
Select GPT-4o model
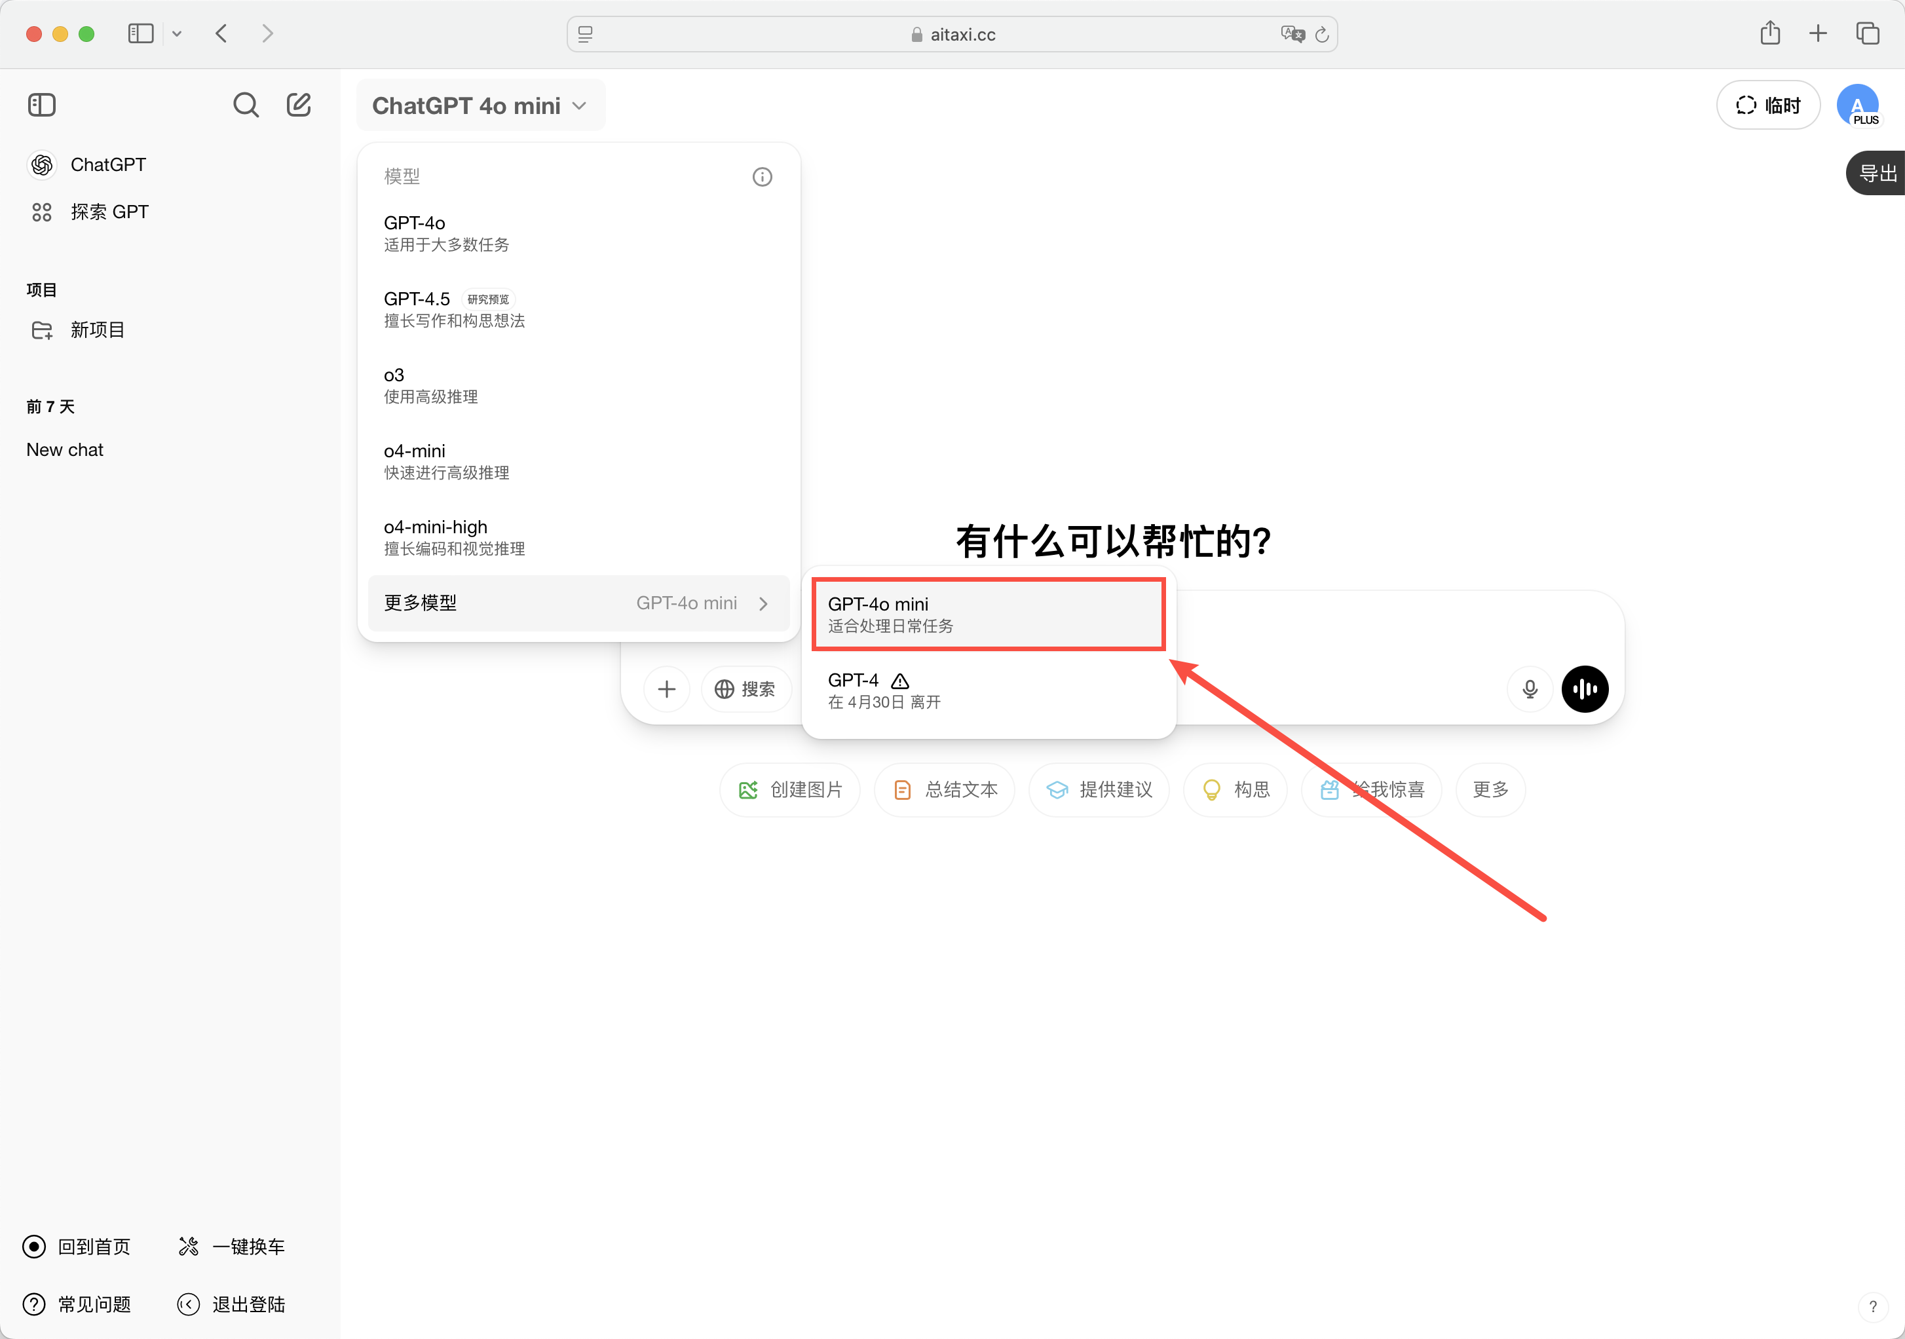[578, 233]
